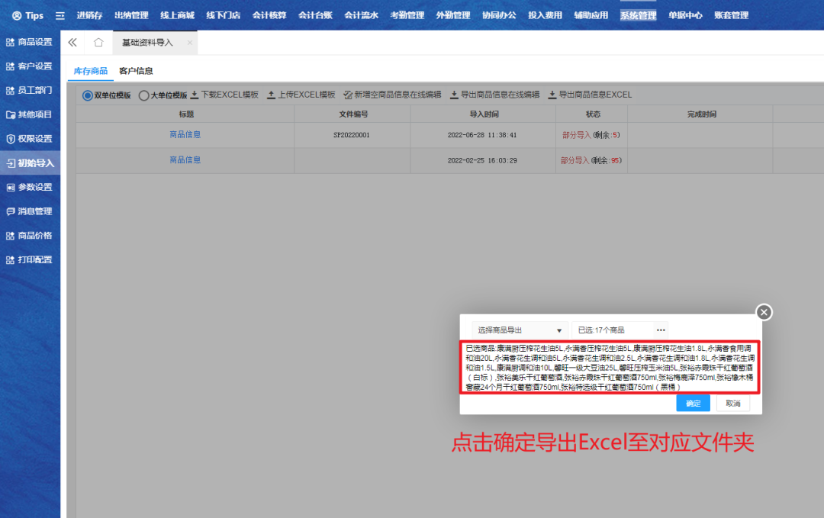Open 商品信息 link for file SP20220001

[x=185, y=135]
